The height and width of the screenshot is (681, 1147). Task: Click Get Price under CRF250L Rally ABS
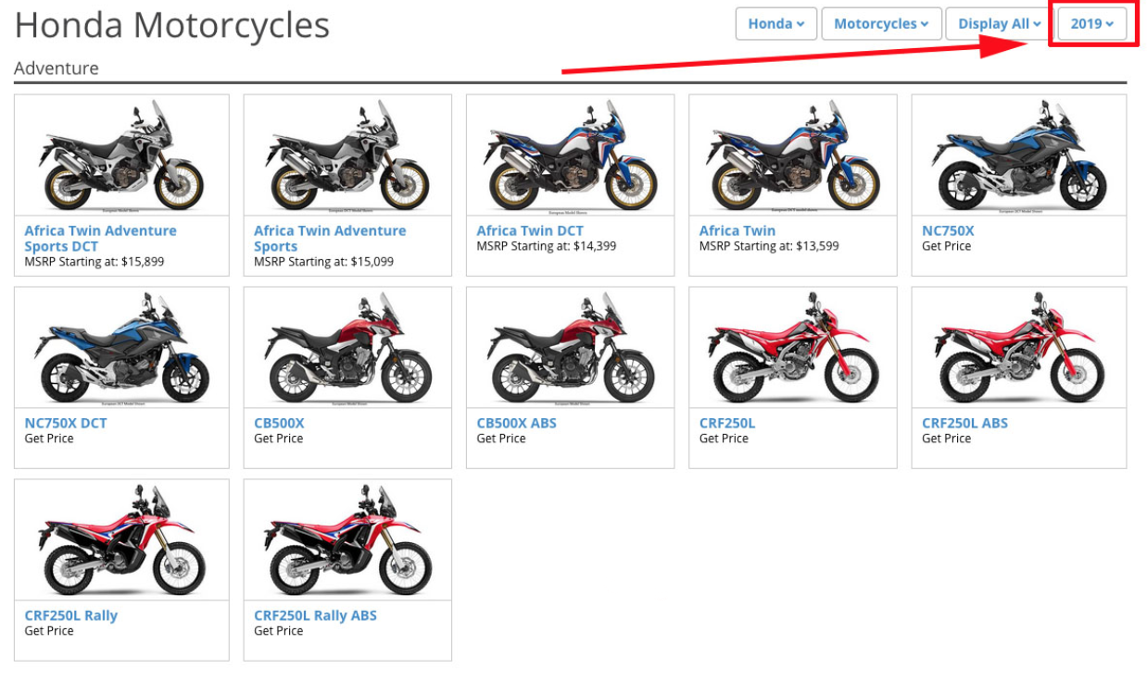click(279, 631)
